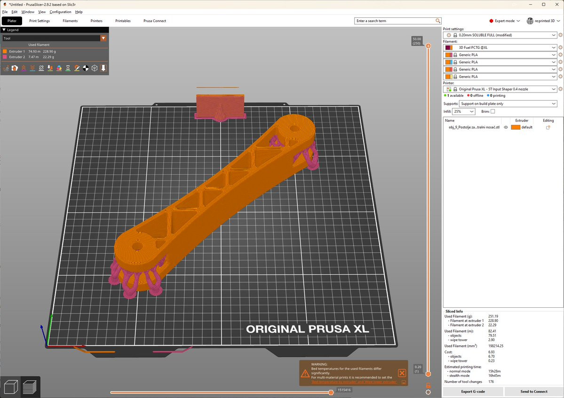564x398 pixels.
Task: Open Expert mode dropdown
Action: pyautogui.click(x=504, y=21)
